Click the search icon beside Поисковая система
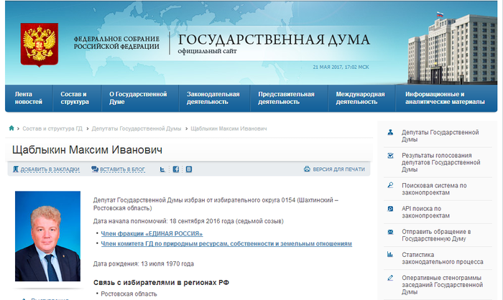This screenshot has height=300, width=503. coord(390,185)
